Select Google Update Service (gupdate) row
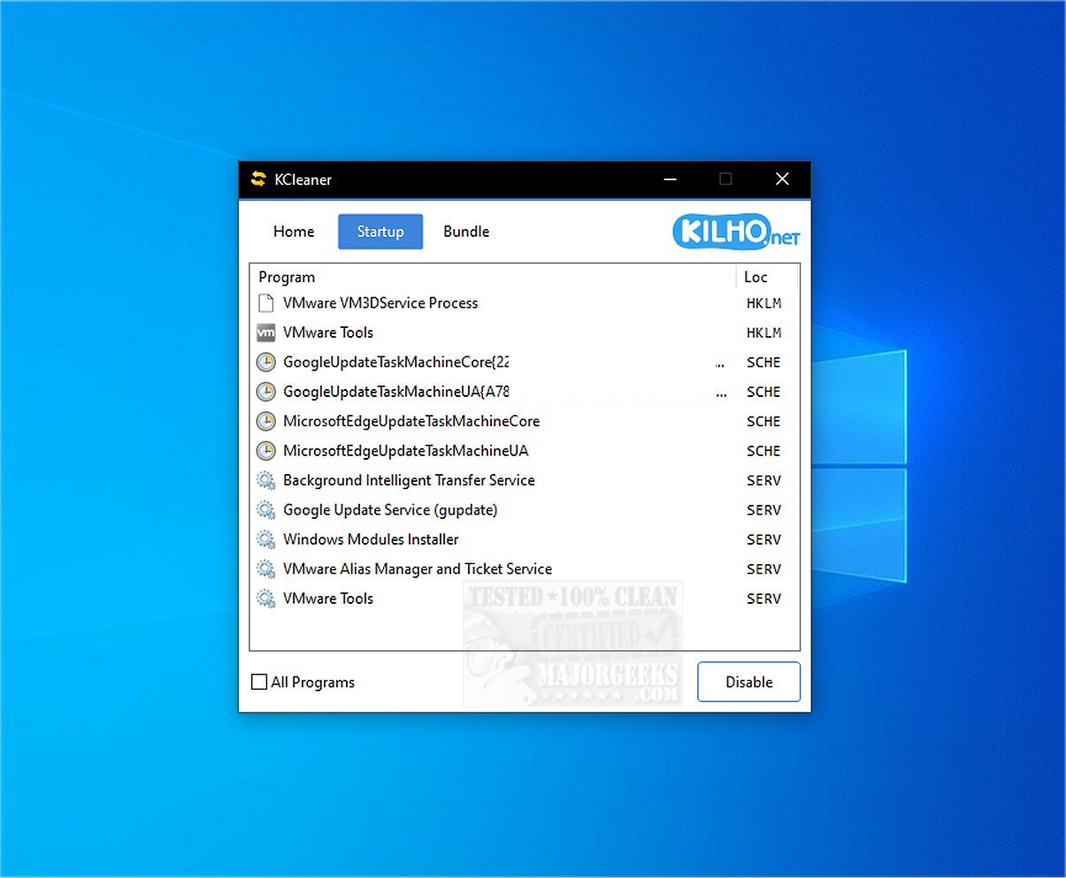 [x=525, y=510]
